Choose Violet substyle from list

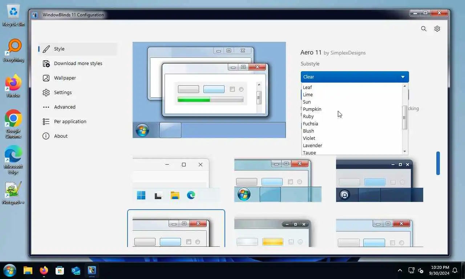(x=352, y=138)
